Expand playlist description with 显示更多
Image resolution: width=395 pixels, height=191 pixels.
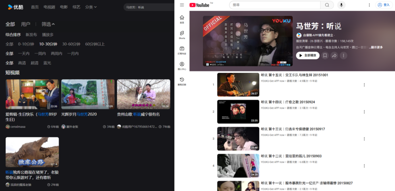(377, 47)
